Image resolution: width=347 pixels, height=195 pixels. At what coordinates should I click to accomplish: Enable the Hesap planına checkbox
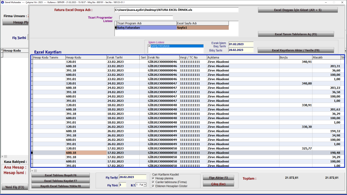click(154, 178)
